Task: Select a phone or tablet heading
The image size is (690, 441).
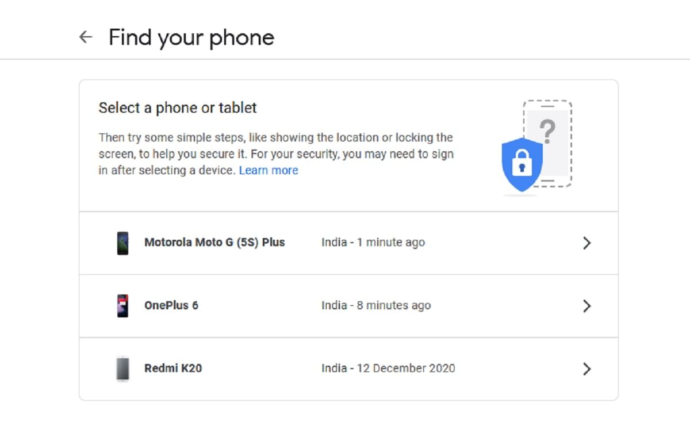Action: (178, 108)
